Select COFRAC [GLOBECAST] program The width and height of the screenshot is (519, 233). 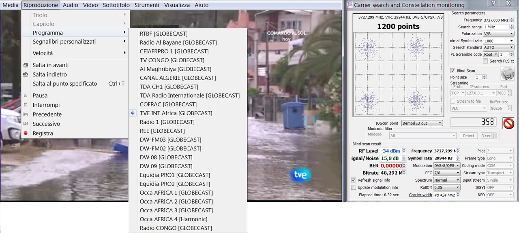(188, 104)
